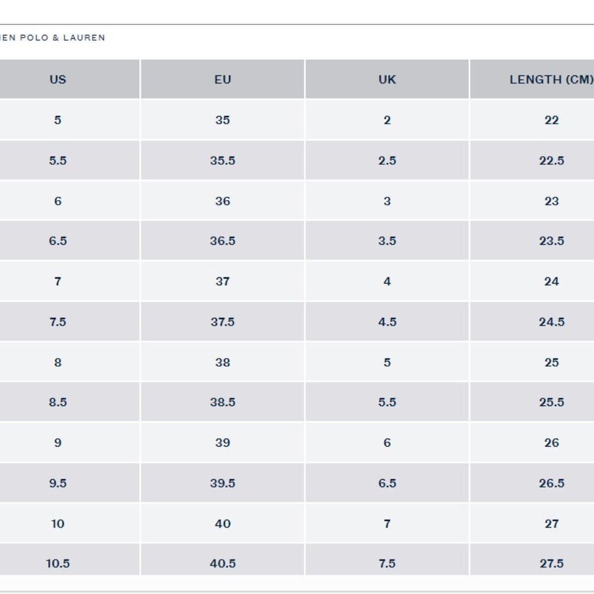Click the 22 cm length cell
Image resolution: width=594 pixels, height=594 pixels.
point(551,120)
